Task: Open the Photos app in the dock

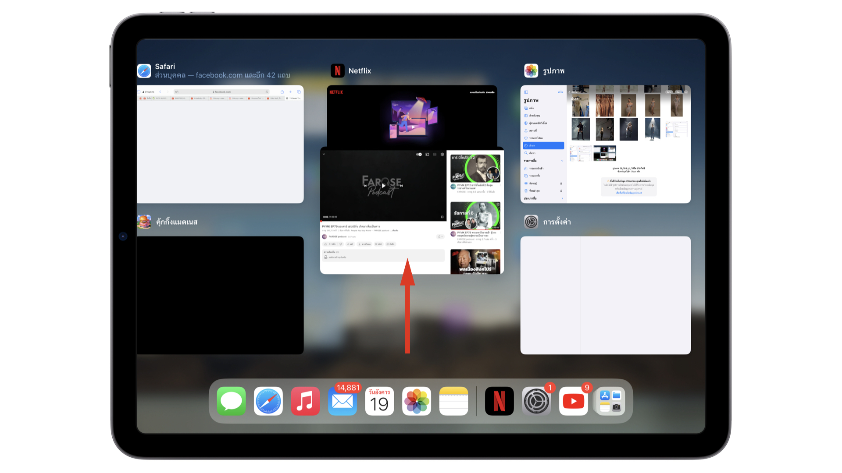Action: [x=417, y=401]
